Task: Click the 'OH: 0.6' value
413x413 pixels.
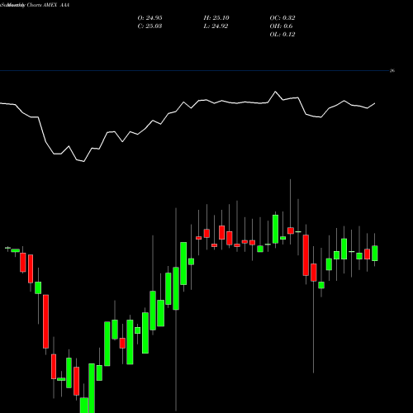Action: tap(281, 26)
